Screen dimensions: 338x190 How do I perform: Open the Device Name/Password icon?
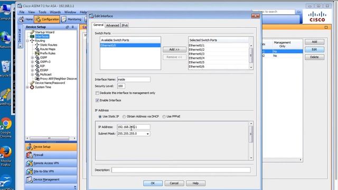(x=32, y=83)
